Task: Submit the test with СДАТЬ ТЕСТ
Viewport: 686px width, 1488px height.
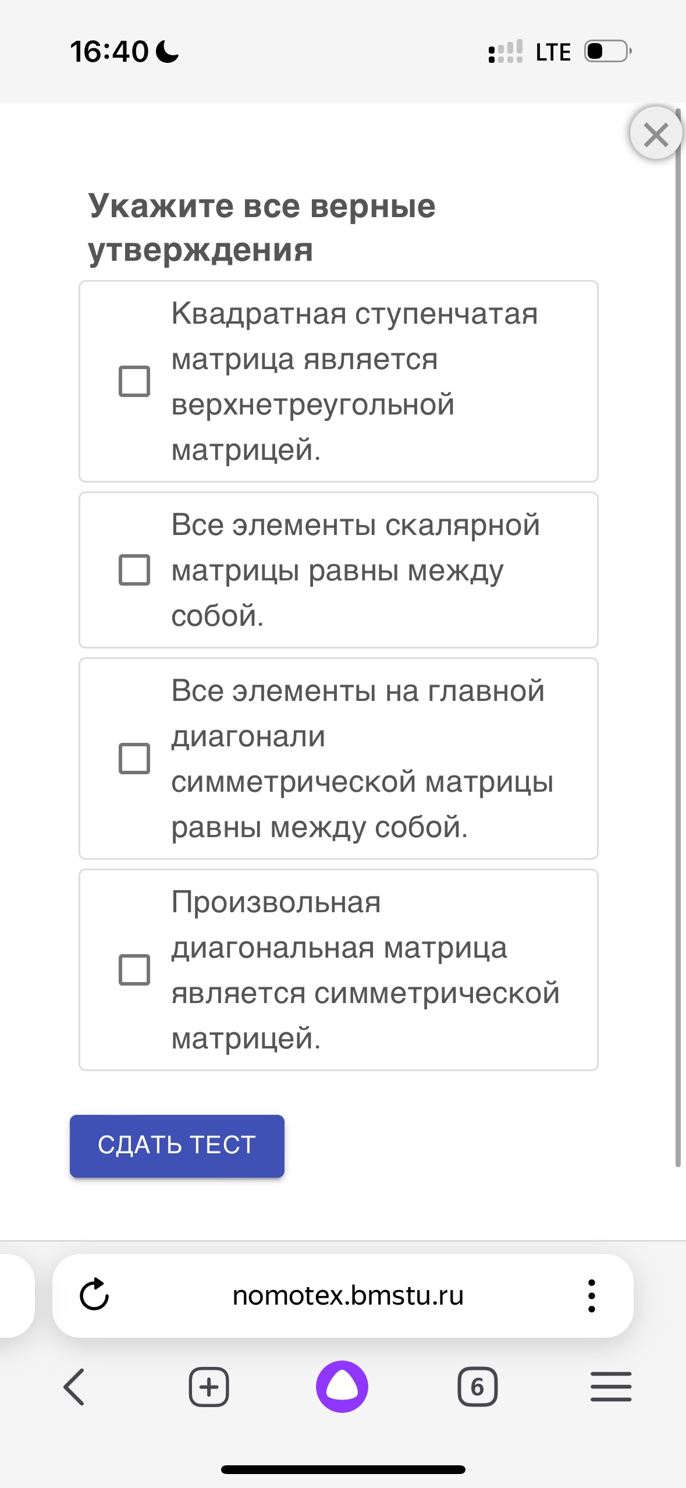Action: click(x=177, y=1146)
